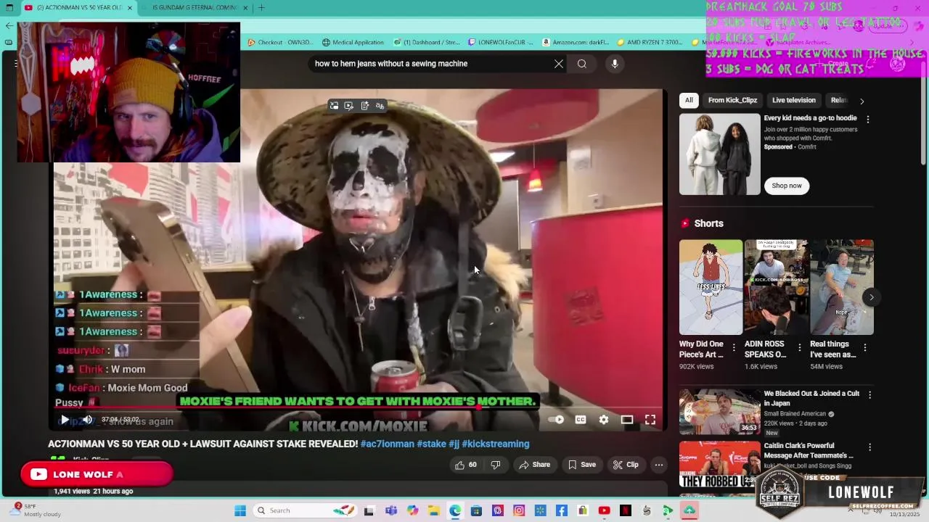Screen dimensions: 929x522
Task: Open LONEWOLFanCUB Twitch bookmark
Action: click(x=501, y=42)
